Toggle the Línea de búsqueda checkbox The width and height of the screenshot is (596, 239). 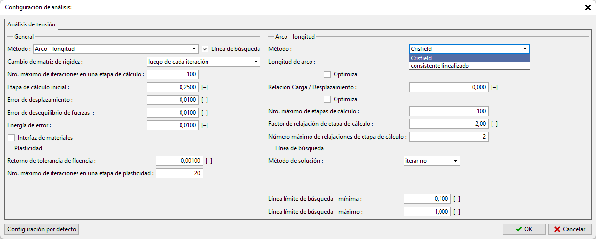click(x=205, y=49)
